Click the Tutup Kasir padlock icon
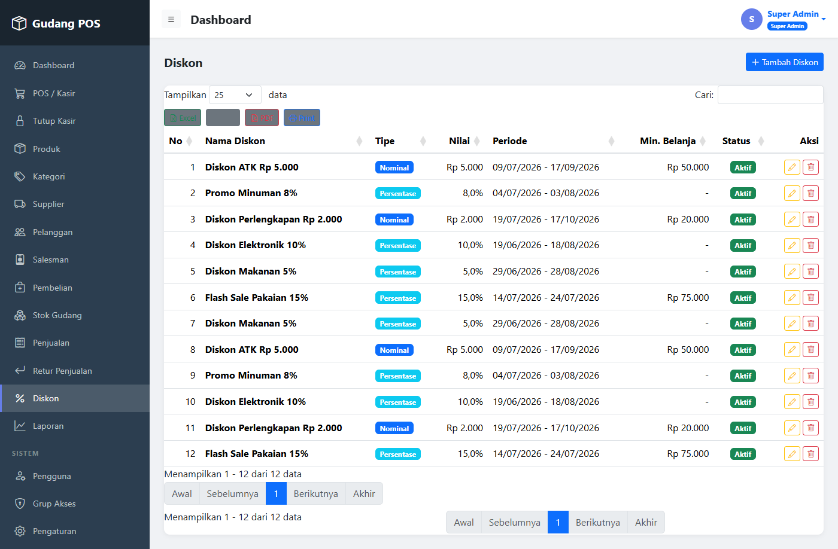This screenshot has width=838, height=549. (x=20, y=121)
